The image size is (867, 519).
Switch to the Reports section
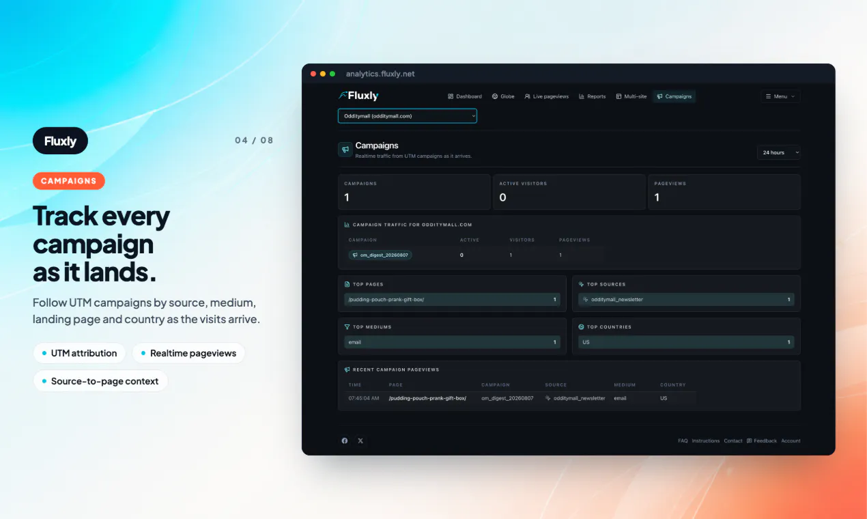(x=593, y=96)
